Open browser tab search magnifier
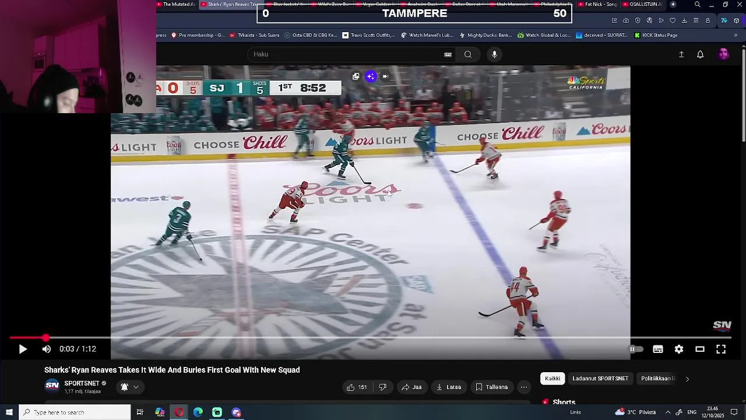746x420 pixels. 698,4
